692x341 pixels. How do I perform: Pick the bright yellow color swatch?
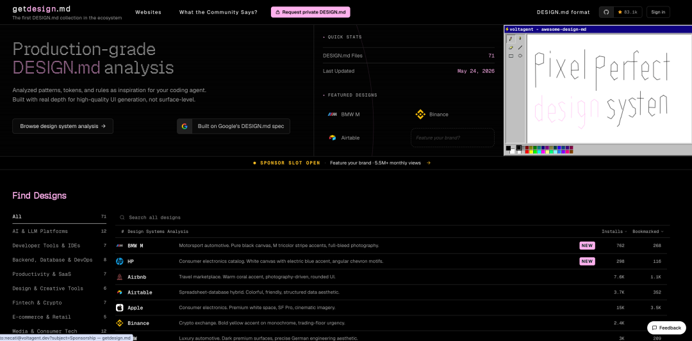531,152
